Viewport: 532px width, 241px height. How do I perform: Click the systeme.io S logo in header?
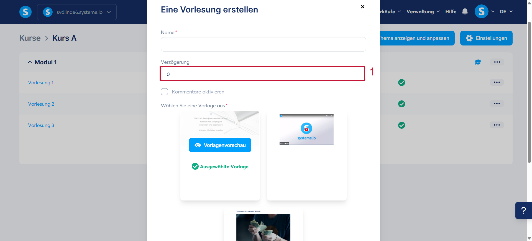point(25,12)
